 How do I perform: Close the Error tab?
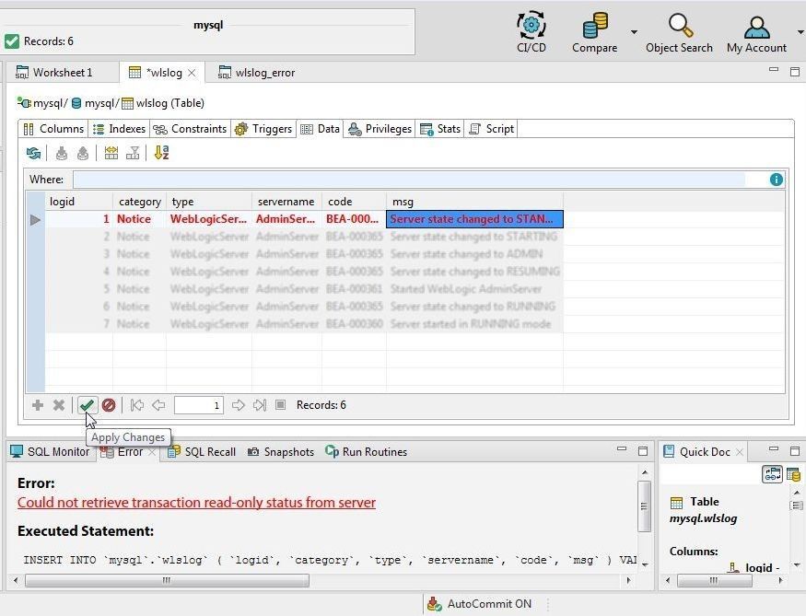point(152,452)
